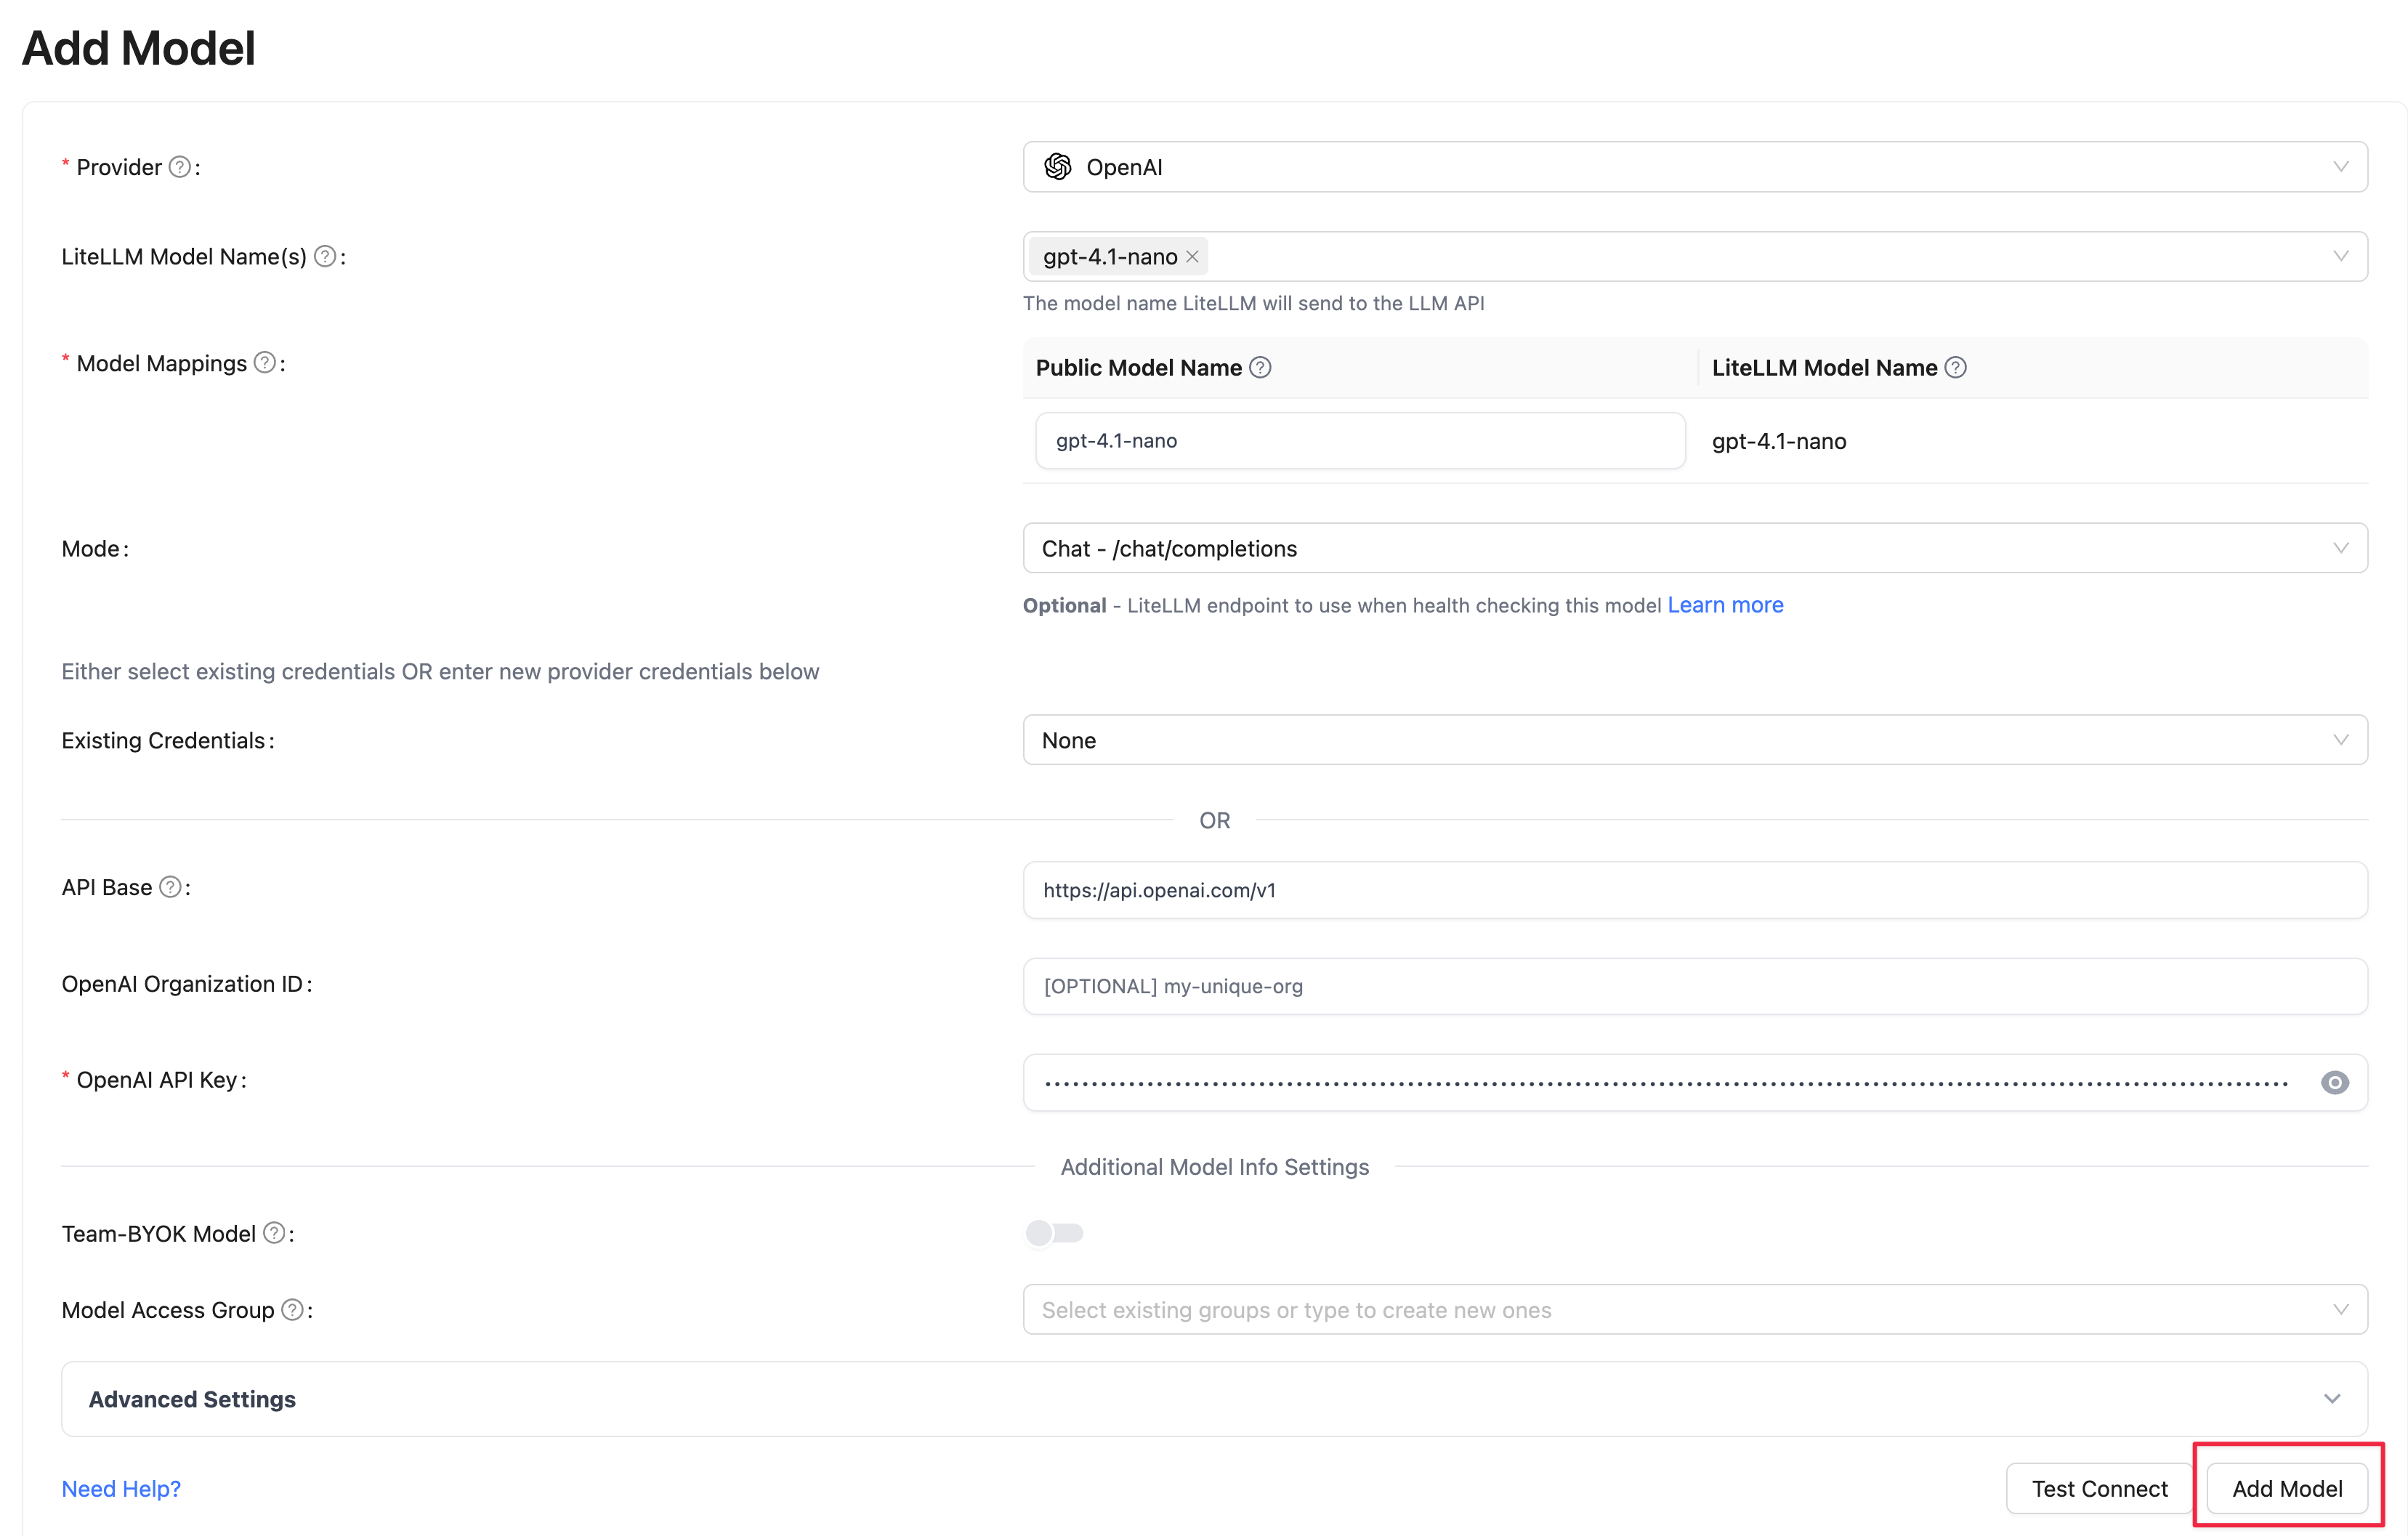The image size is (2408, 1536).
Task: Expand the Advanced Settings section
Action: 1214,1399
